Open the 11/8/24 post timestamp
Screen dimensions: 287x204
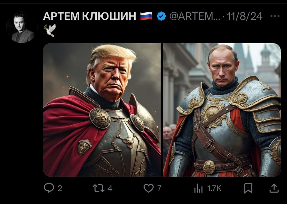pos(245,16)
